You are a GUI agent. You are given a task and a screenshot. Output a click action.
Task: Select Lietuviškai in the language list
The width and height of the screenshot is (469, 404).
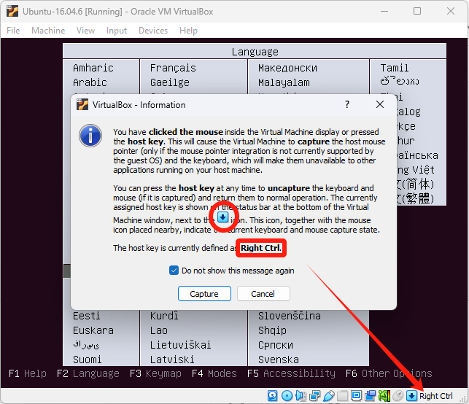coord(180,345)
